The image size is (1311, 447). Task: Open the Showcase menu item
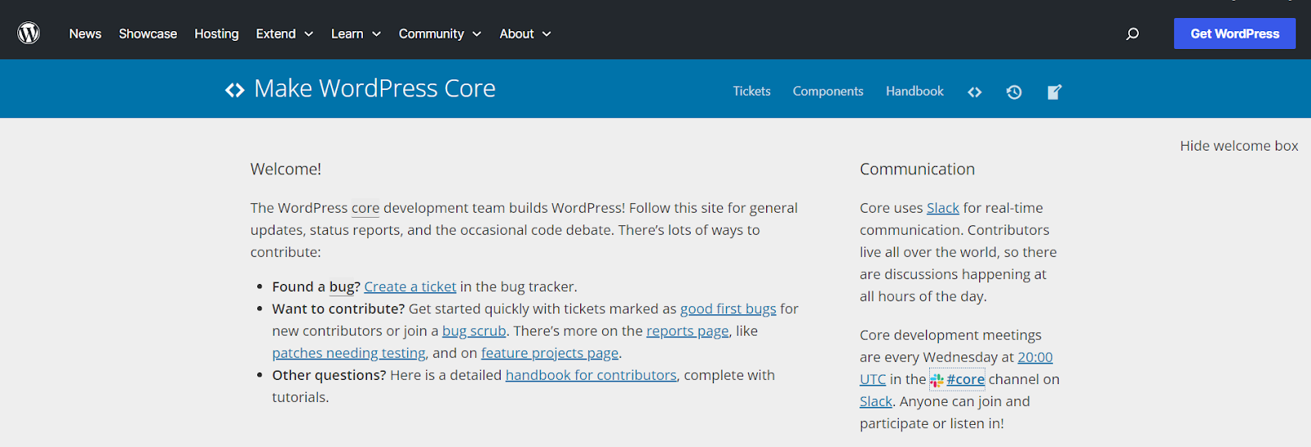click(147, 34)
